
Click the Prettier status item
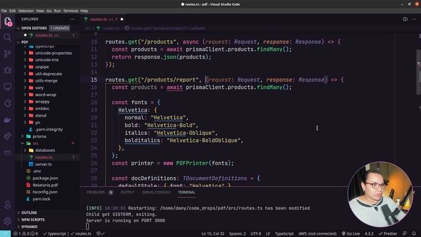coord(387,234)
